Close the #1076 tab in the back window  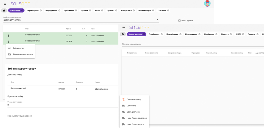102,10
